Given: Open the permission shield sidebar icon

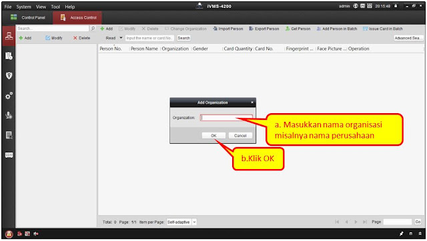Looking at the screenshot, I should 9,75.
